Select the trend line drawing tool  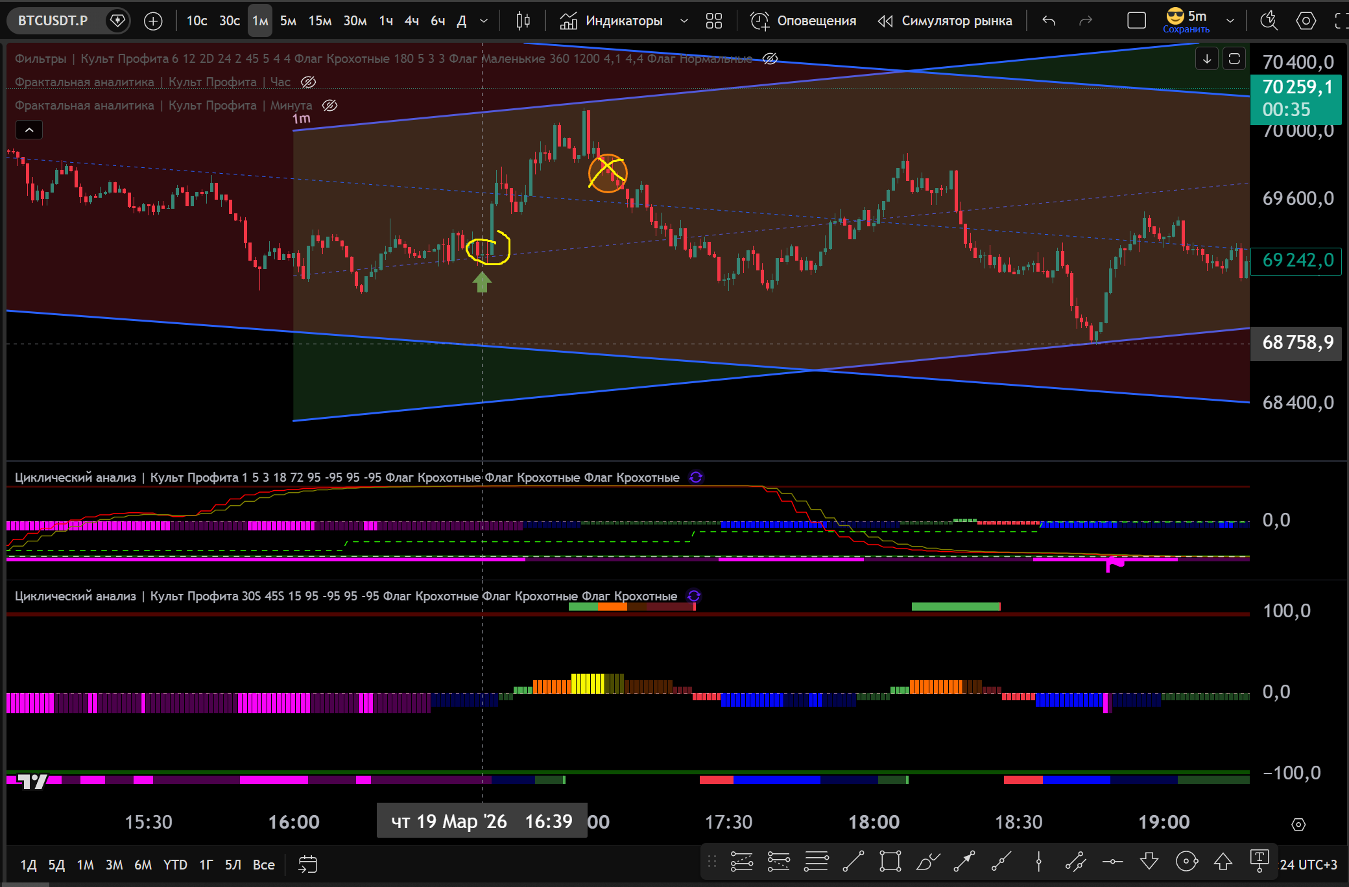853,862
